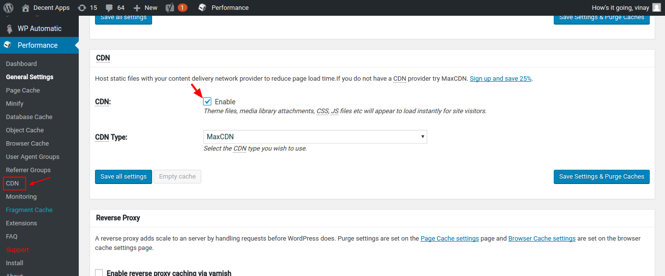665x276 pixels.
Task: Open the Decent Apps site home icon
Action: click(x=26, y=8)
